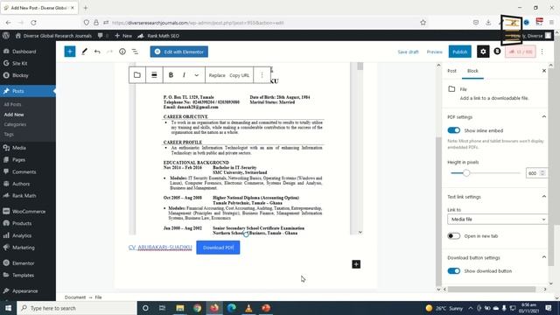Click the Download PDF button
The height and width of the screenshot is (315, 560).
click(218, 248)
